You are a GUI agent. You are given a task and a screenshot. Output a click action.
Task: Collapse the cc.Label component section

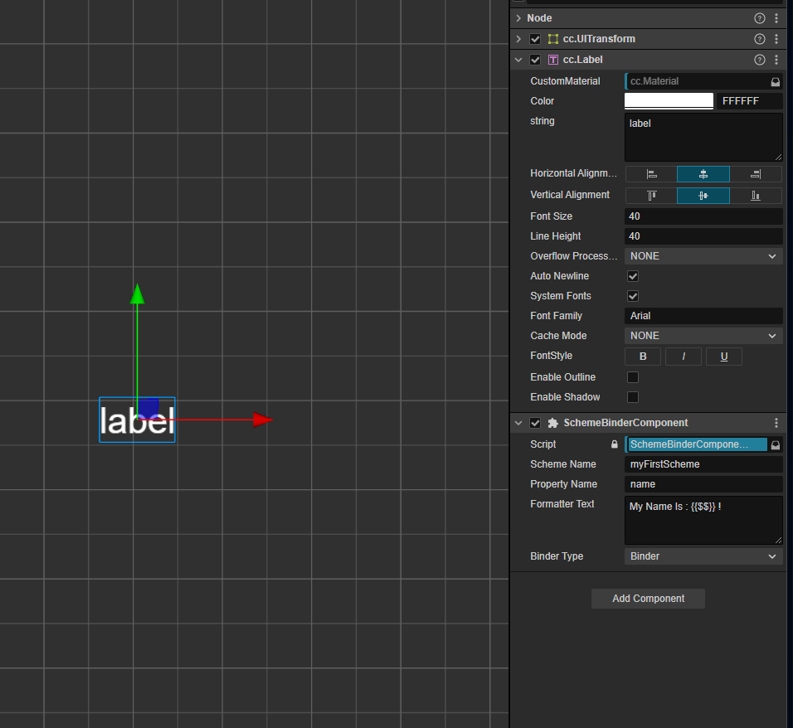[x=518, y=60]
